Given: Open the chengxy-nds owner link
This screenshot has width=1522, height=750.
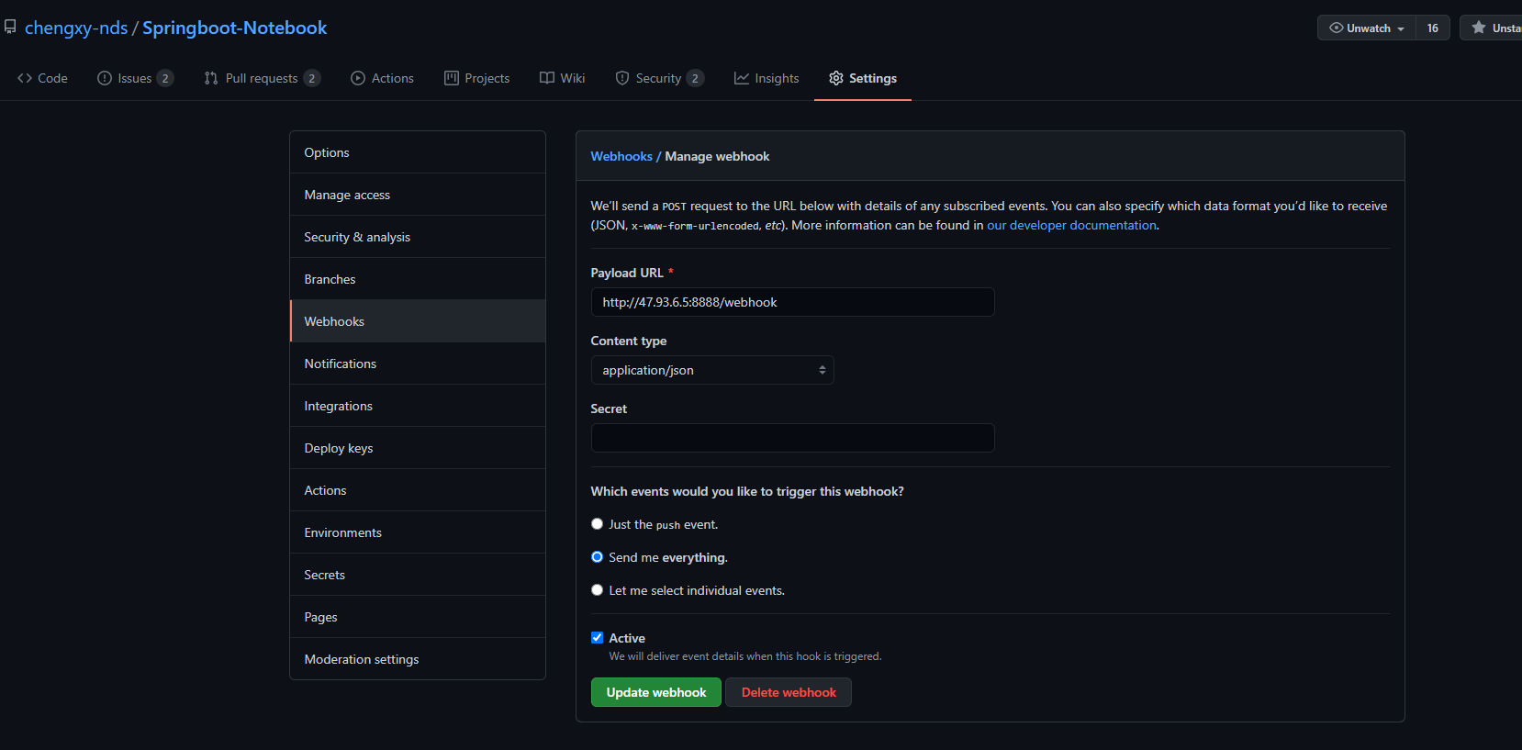Looking at the screenshot, I should pos(76,28).
